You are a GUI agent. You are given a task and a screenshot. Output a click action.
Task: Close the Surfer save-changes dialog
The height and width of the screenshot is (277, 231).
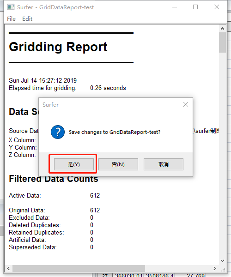[186, 104]
